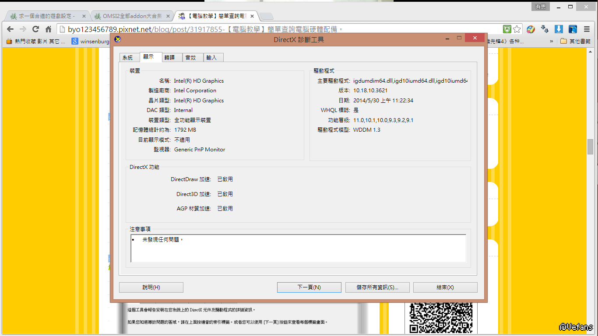Click the 儲存所有資訊(S)... button
This screenshot has height=336, width=598.
(x=377, y=287)
